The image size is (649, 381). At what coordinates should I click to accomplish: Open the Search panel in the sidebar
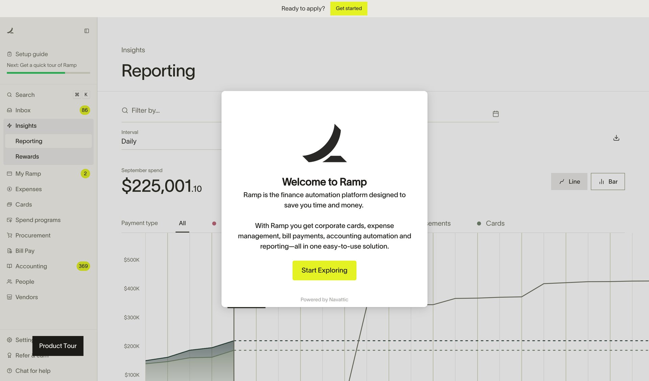[25, 95]
